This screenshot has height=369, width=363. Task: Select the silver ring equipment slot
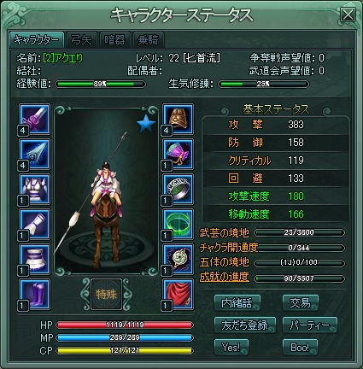[x=178, y=190]
